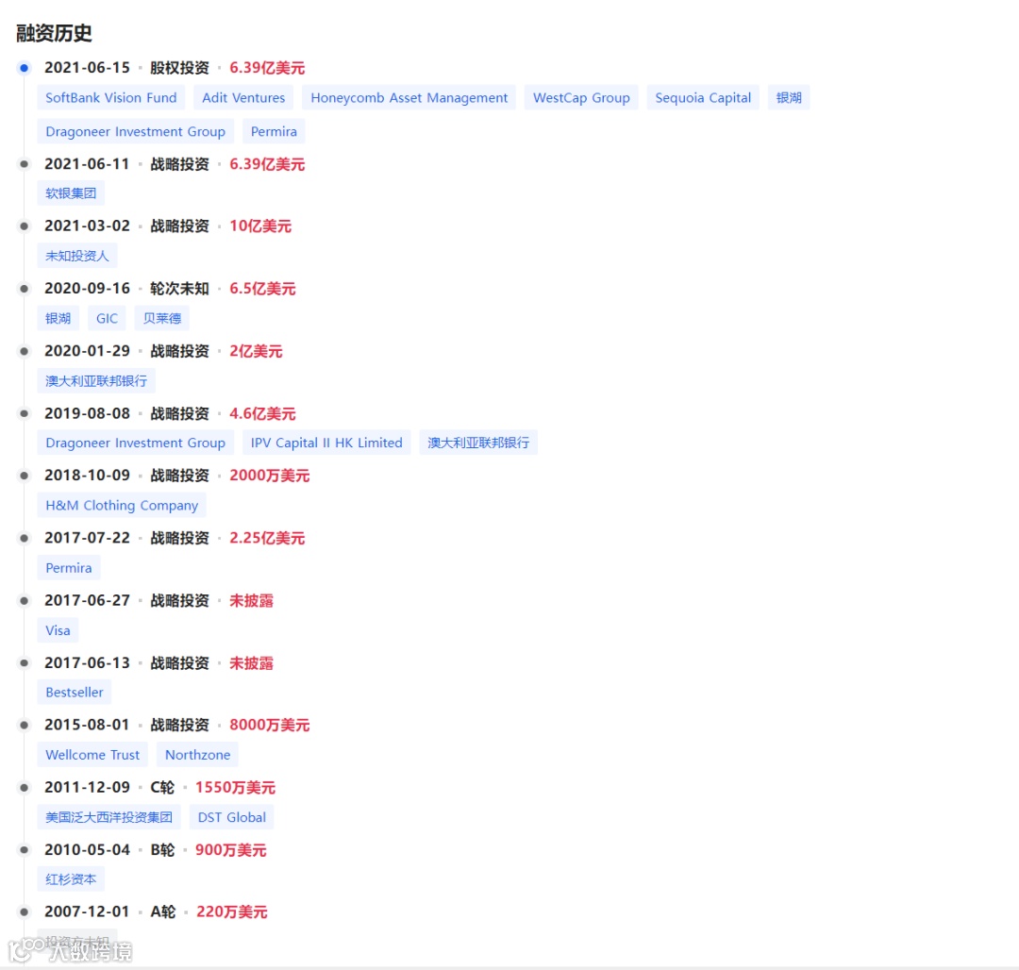Screen dimensions: 1019x970
Task: Select timeline dot for 2007-12-01
Action: tap(24, 911)
